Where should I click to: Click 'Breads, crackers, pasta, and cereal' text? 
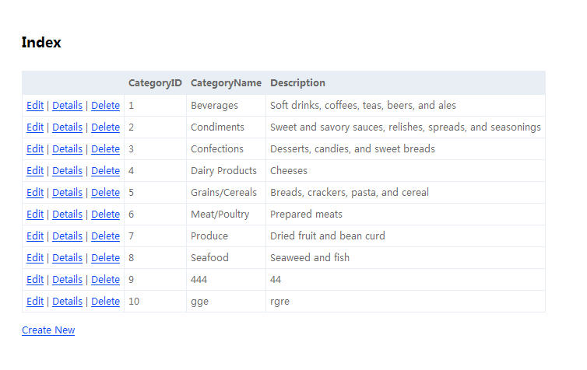pyautogui.click(x=350, y=193)
